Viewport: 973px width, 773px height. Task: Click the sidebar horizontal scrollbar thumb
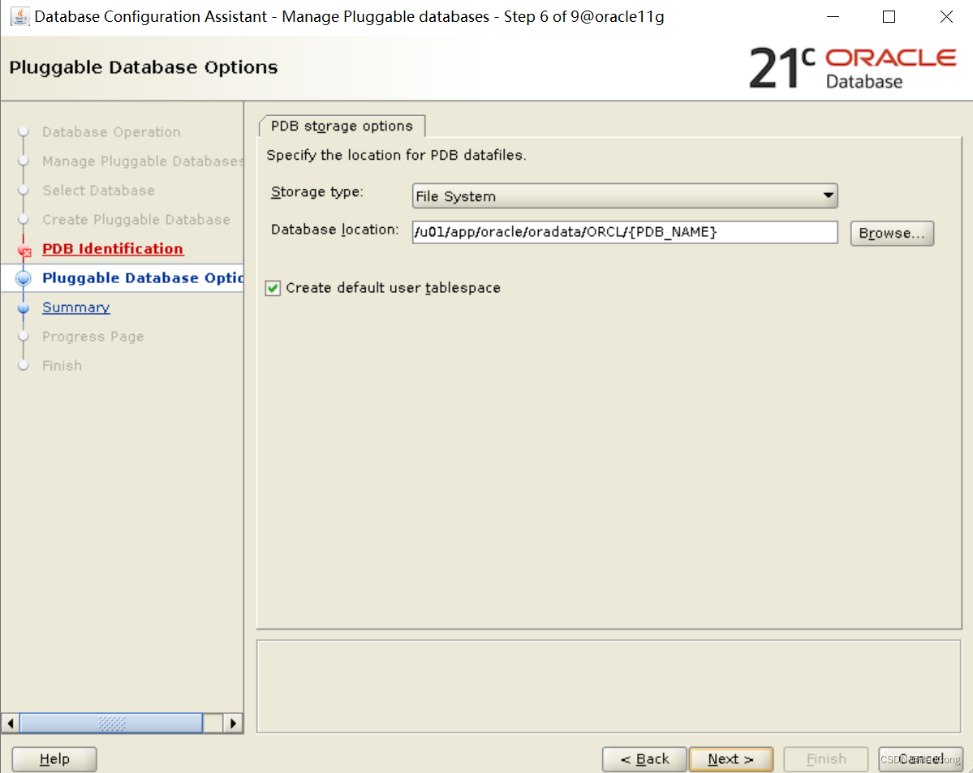pyautogui.click(x=111, y=723)
